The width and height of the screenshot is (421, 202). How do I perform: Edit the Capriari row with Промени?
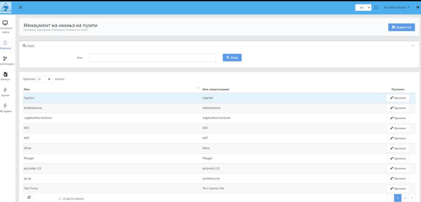pyautogui.click(x=398, y=98)
